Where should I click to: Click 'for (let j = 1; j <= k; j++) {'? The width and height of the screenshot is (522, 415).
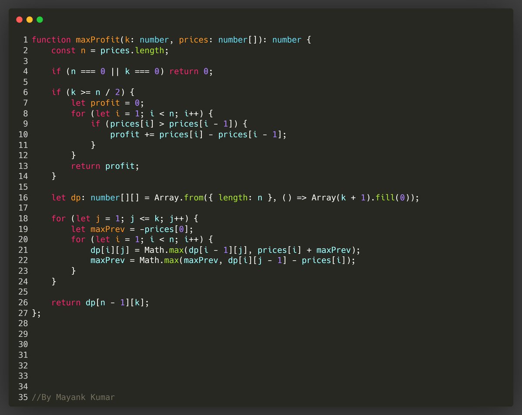(x=125, y=219)
